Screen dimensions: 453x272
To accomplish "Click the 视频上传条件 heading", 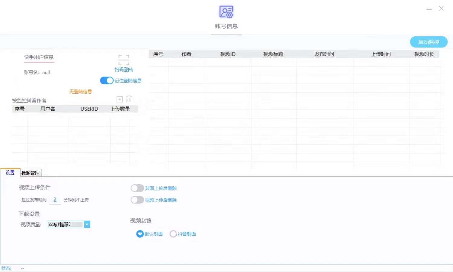I will point(35,187).
